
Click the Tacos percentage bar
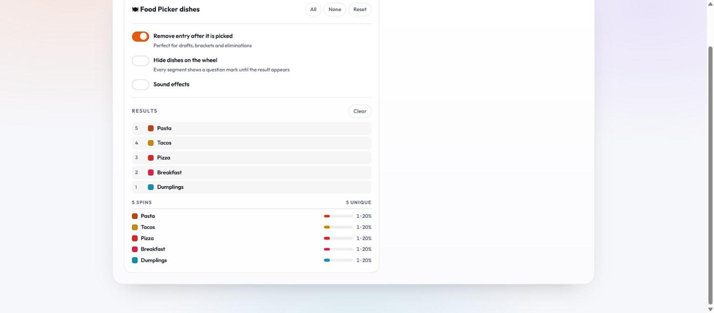coord(338,227)
